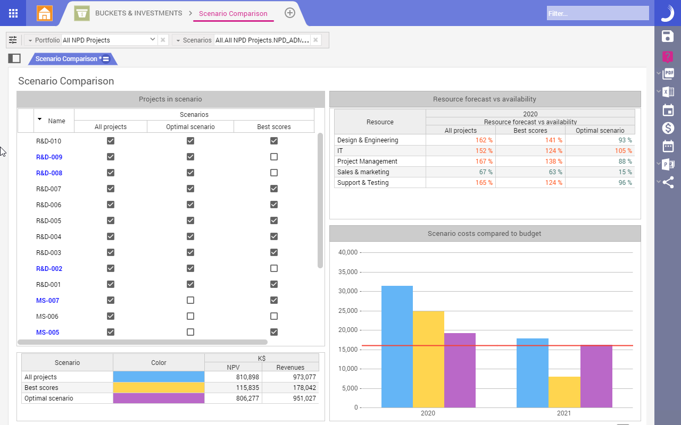Open the filter settings sliders icon

pos(13,40)
